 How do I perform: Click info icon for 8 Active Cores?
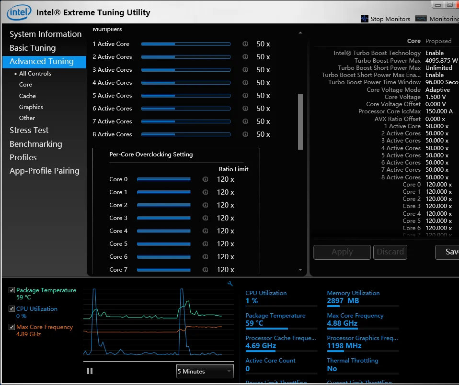click(x=245, y=134)
